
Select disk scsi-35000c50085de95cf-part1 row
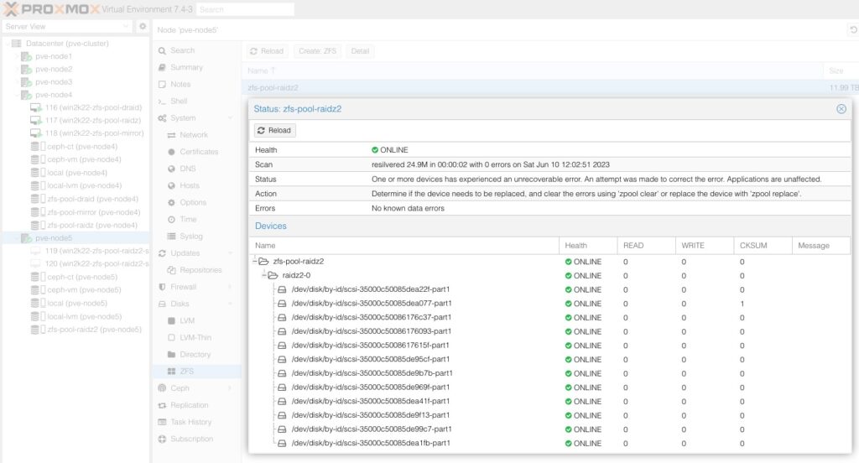coord(549,360)
